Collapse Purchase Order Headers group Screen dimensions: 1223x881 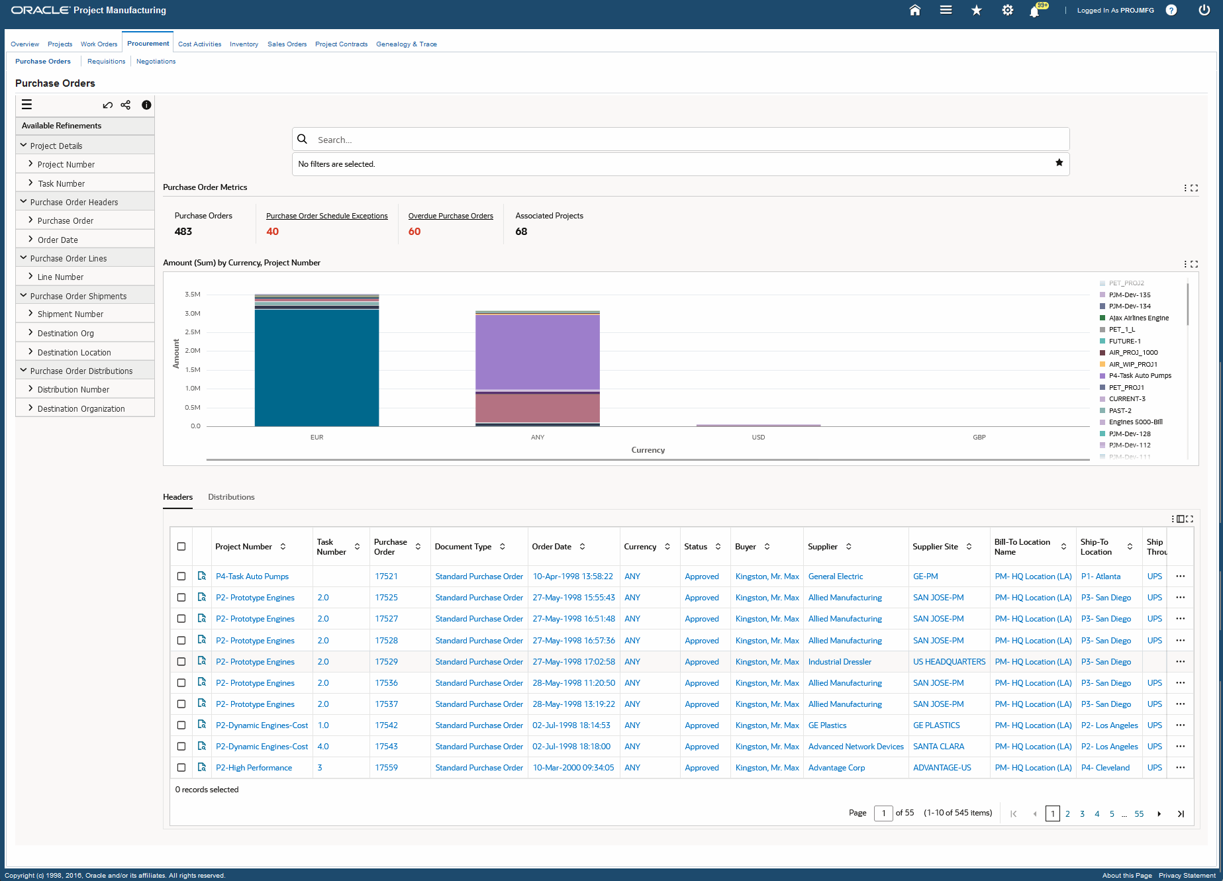point(24,201)
